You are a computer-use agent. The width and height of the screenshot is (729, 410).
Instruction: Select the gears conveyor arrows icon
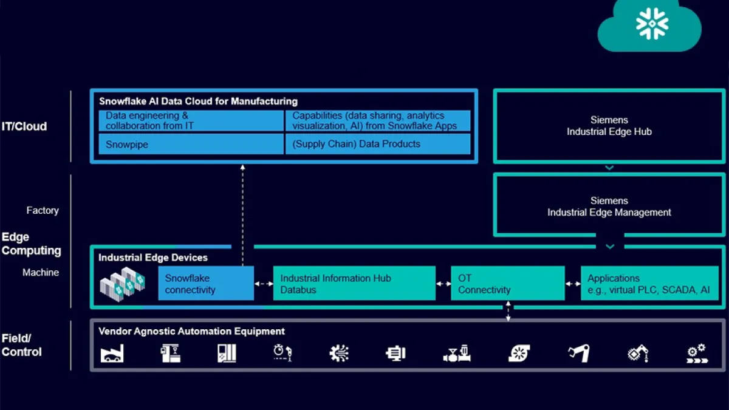pyautogui.click(x=697, y=353)
